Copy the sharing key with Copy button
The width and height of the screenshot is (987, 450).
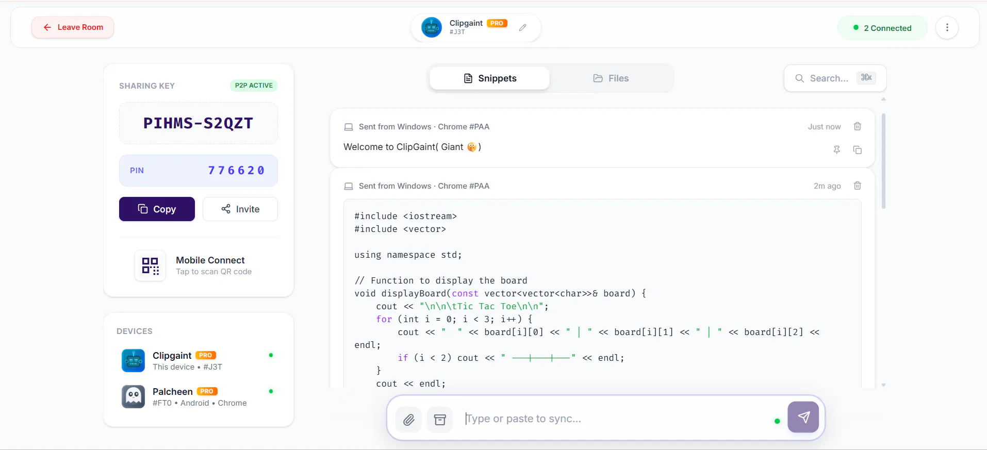157,209
